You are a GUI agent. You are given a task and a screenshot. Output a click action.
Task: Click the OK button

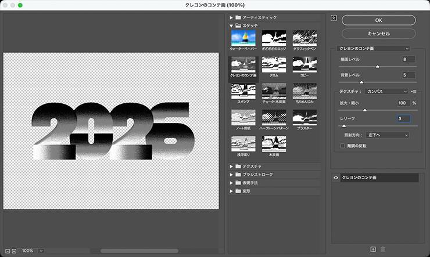378,20
